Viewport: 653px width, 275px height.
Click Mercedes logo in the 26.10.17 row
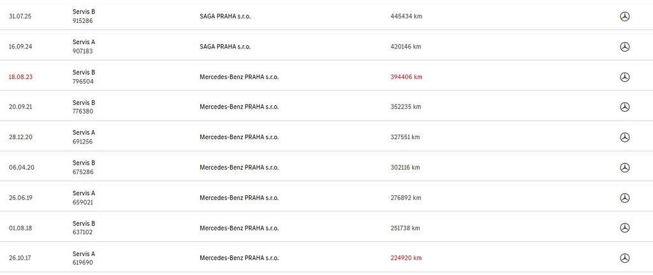(x=625, y=258)
